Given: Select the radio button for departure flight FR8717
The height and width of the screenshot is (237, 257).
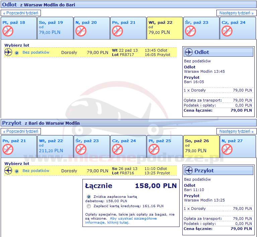Looking at the screenshot, I should pos(17,53).
